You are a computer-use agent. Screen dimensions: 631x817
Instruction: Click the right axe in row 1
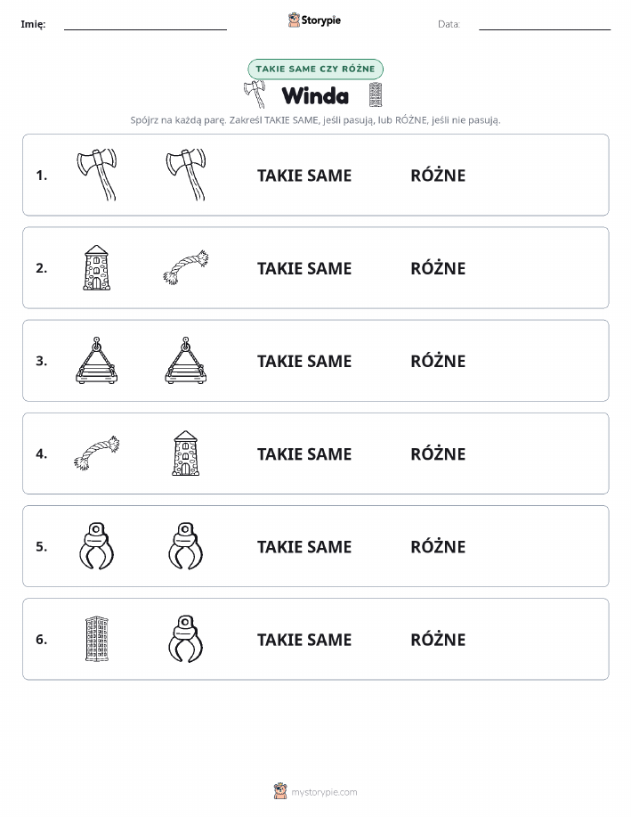[186, 175]
